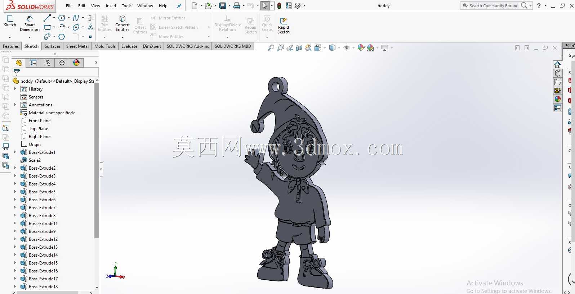Click the Display Style icon

[332, 48]
